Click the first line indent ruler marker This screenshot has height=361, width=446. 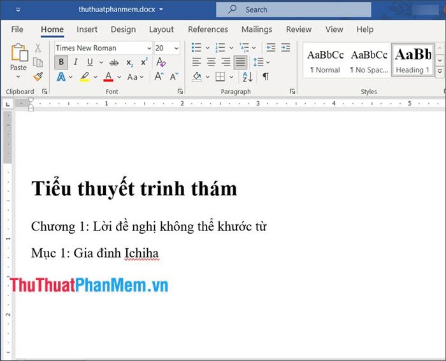click(31, 100)
